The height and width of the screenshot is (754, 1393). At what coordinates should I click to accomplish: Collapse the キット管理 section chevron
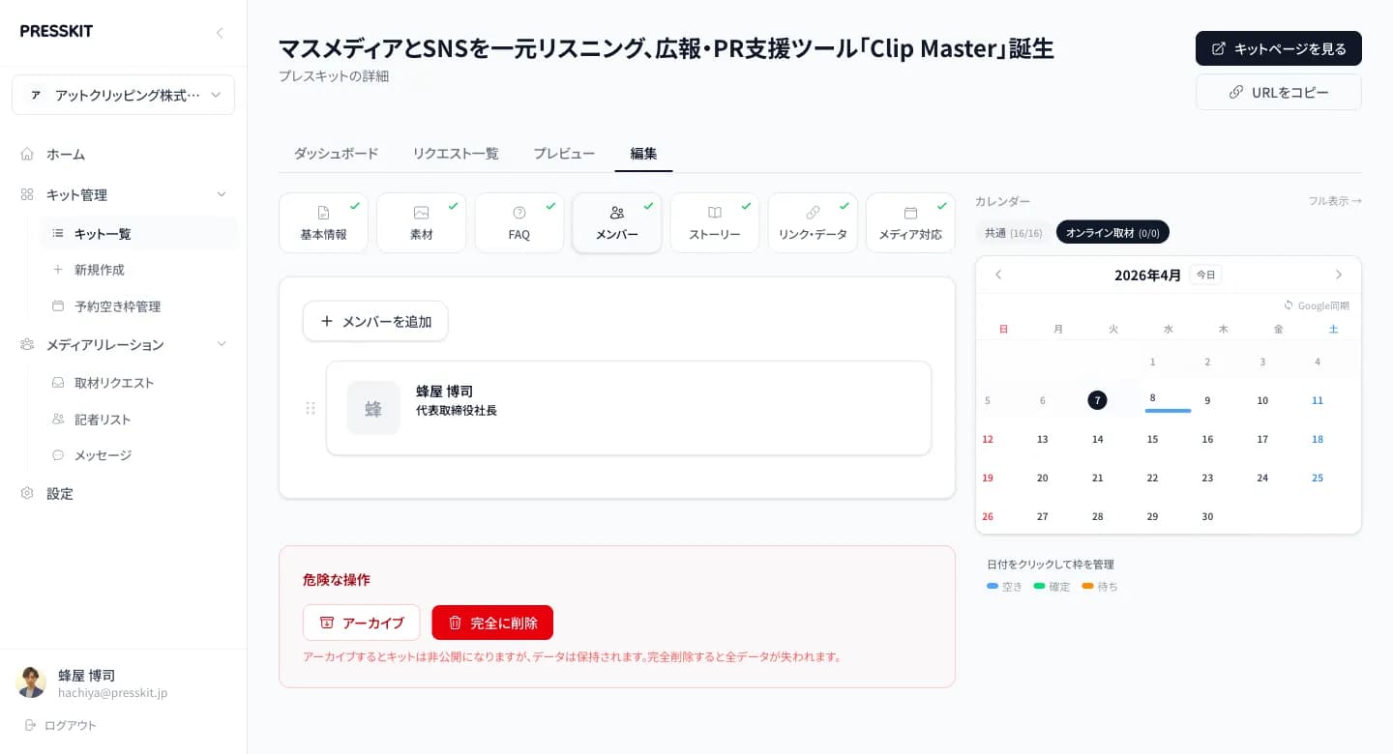tap(222, 194)
